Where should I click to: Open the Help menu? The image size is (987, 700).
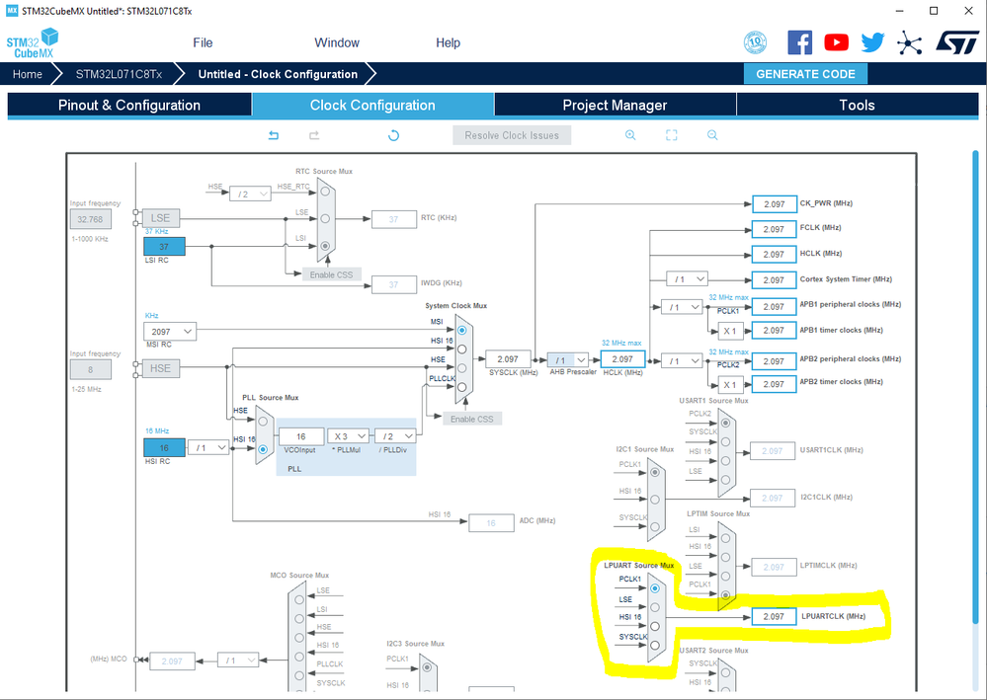(x=449, y=42)
